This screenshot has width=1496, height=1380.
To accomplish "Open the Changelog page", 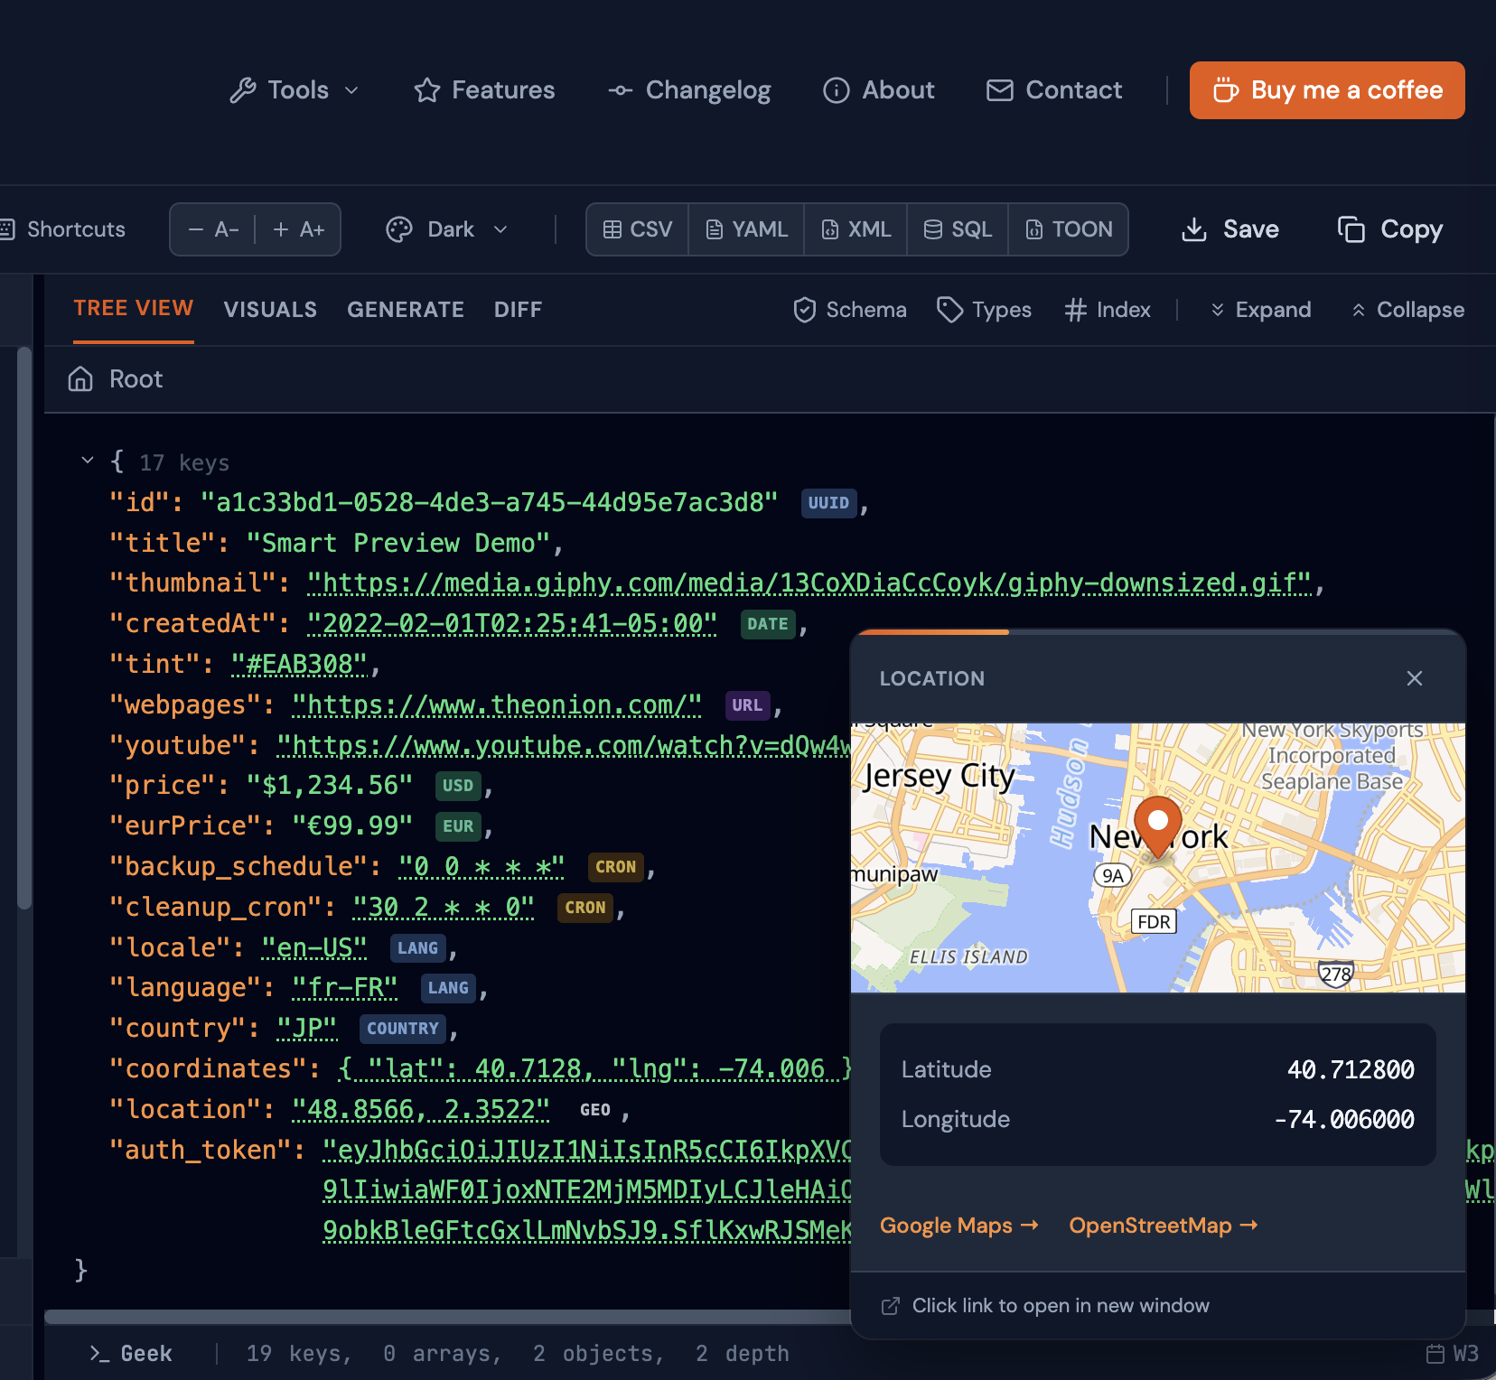I will click(689, 90).
